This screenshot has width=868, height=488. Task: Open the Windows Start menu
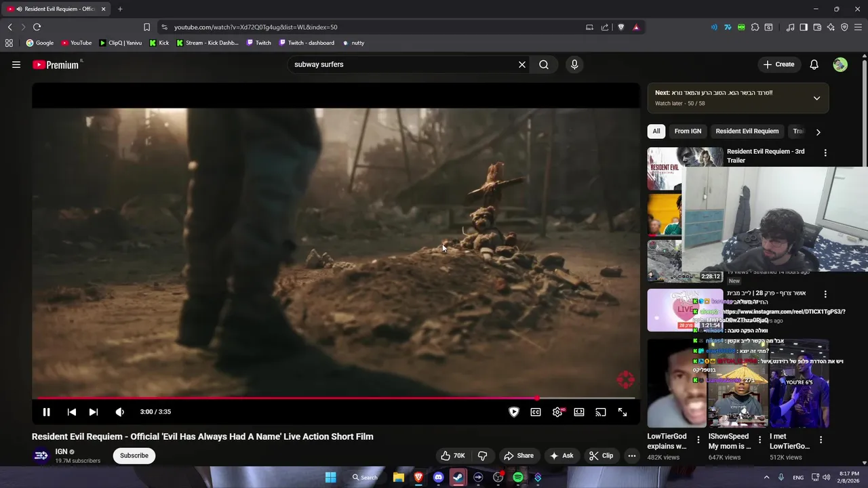click(x=330, y=477)
